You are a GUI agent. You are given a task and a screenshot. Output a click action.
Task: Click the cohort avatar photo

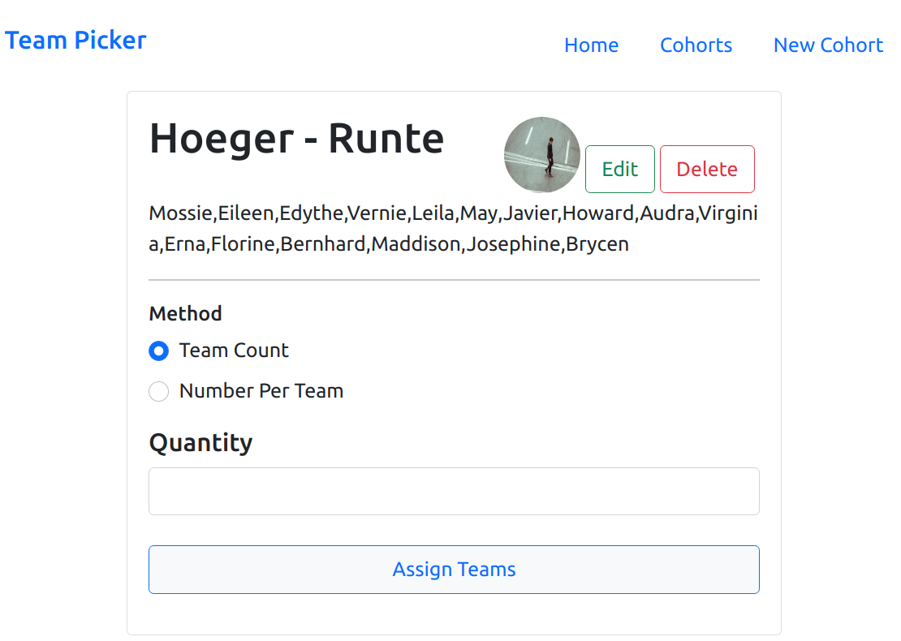coord(541,154)
